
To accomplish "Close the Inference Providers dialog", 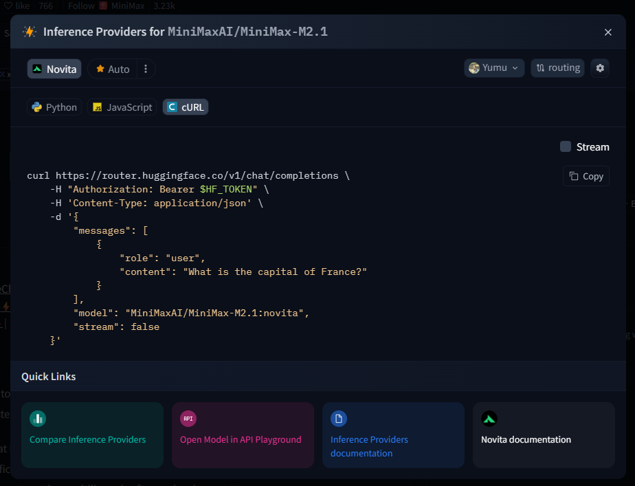I will click(608, 32).
